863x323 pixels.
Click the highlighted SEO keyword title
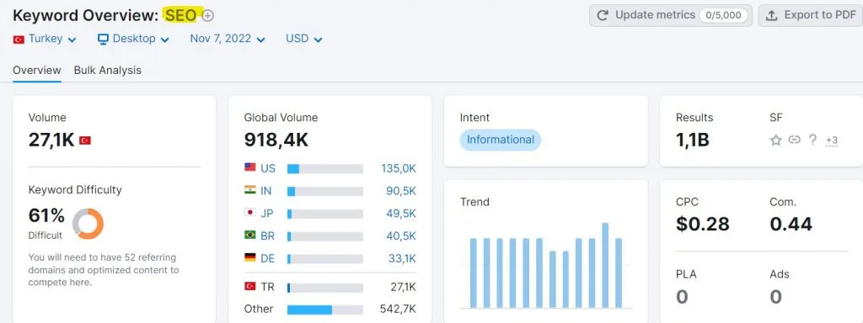[181, 15]
